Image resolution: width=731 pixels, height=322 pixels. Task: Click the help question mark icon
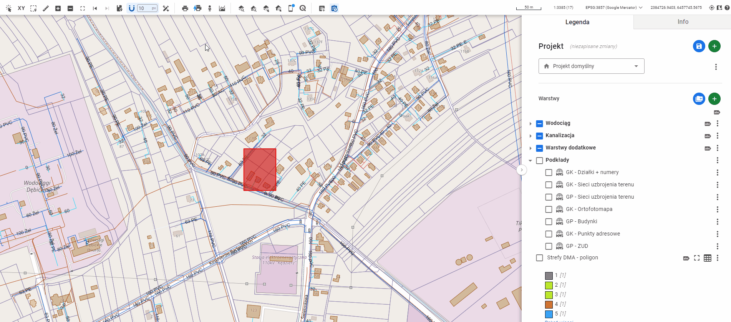[x=727, y=8]
